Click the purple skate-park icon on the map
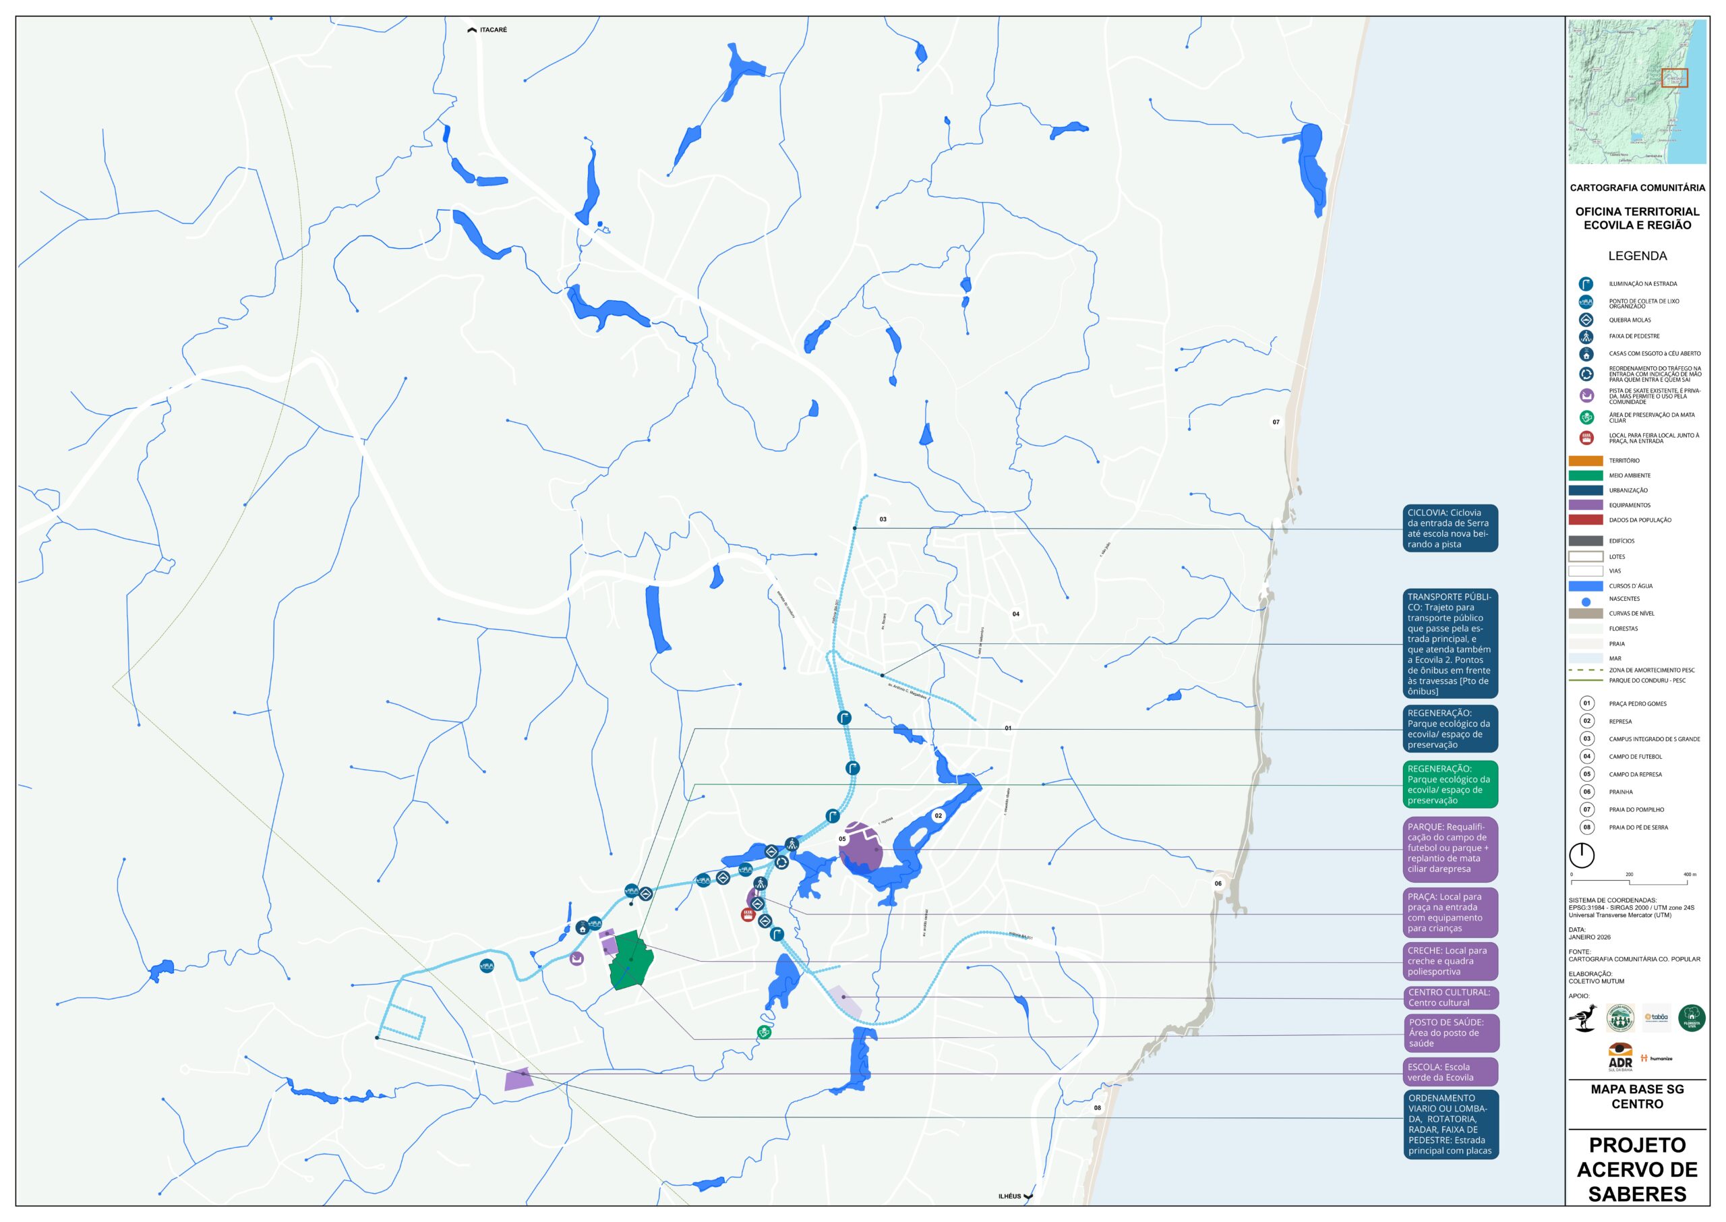Image resolution: width=1726 pixels, height=1222 pixels. (577, 958)
